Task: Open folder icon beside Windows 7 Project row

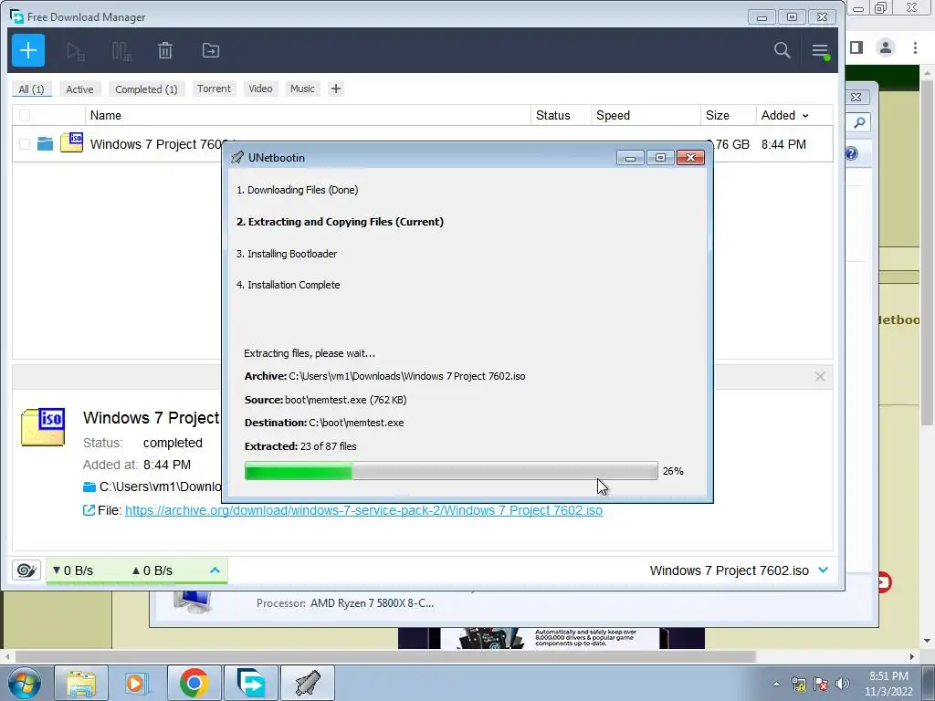Action: tap(46, 143)
